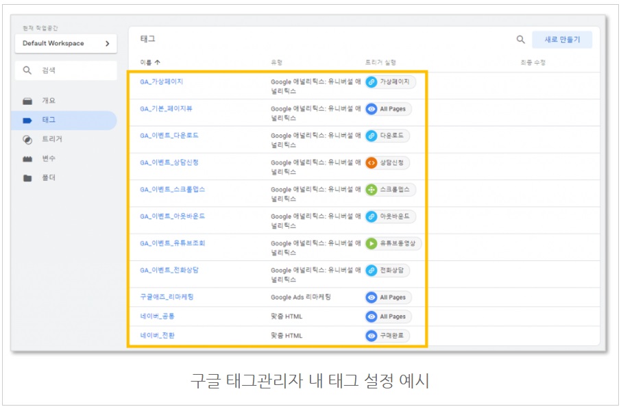Image resolution: width=621 pixels, height=409 pixels.
Task: Click Google Ads 리마케팅 type text
Action: pos(301,297)
